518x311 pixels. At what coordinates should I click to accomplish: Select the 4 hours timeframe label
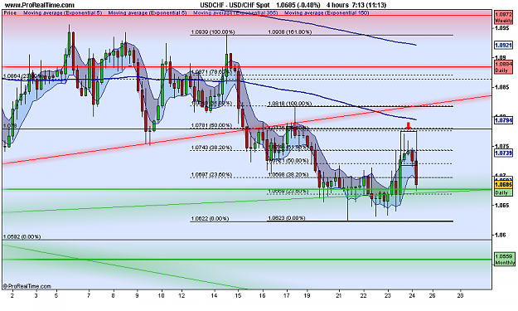click(337, 5)
